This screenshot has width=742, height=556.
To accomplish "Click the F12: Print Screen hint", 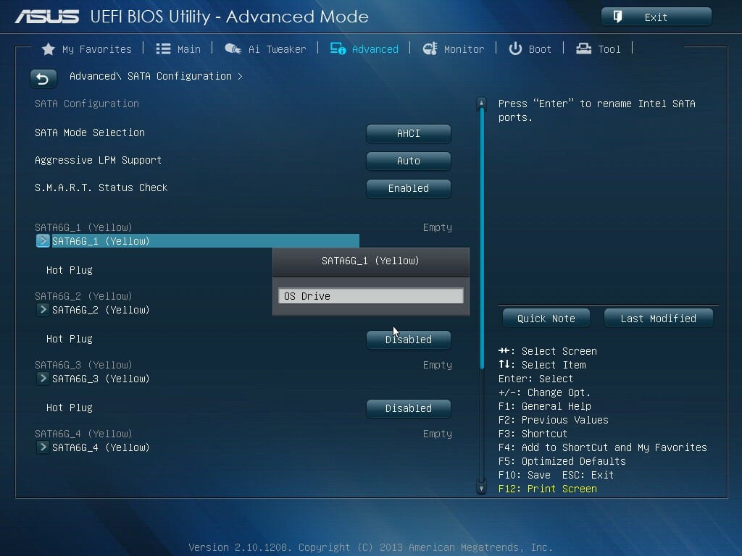I will [x=548, y=489].
